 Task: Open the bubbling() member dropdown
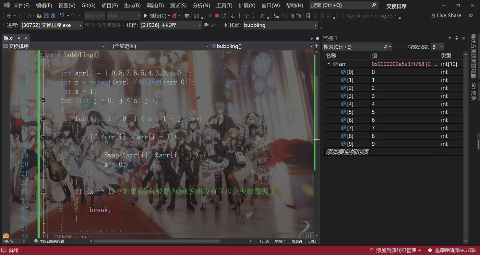point(262,46)
